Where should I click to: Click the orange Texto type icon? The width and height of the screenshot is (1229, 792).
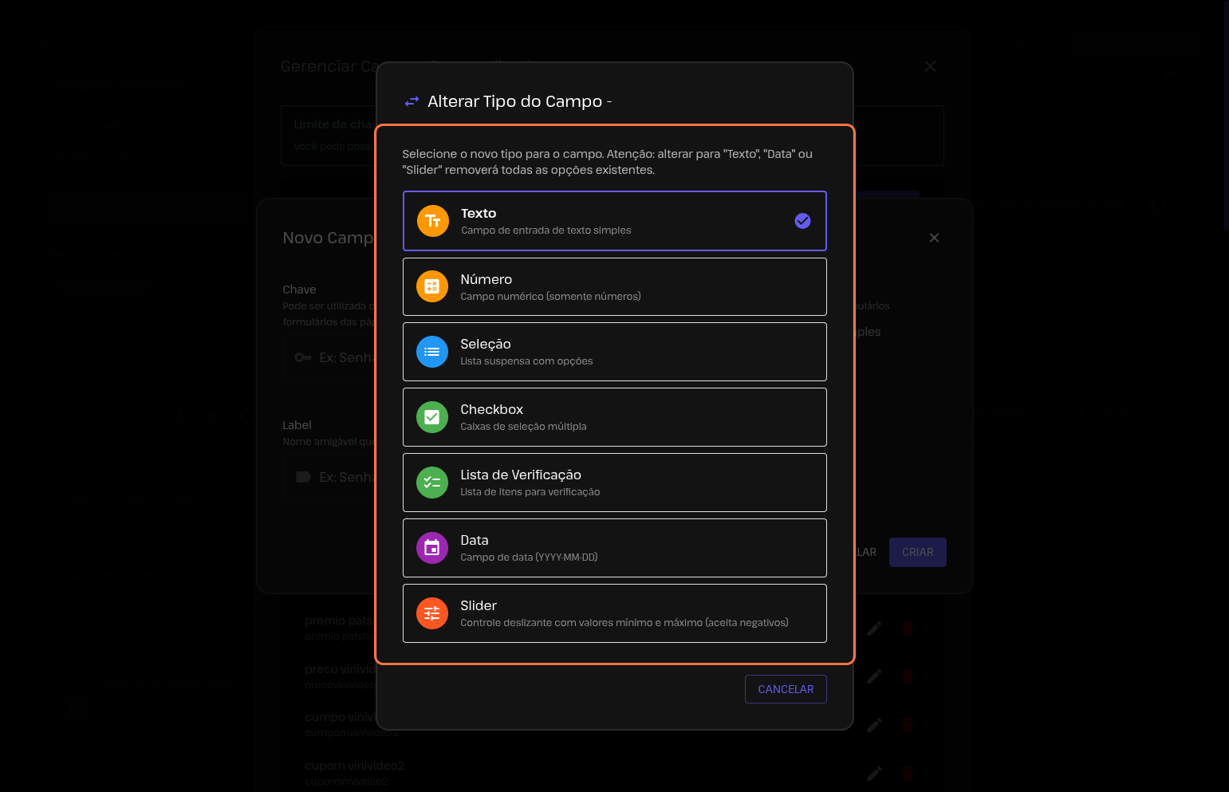(x=432, y=221)
